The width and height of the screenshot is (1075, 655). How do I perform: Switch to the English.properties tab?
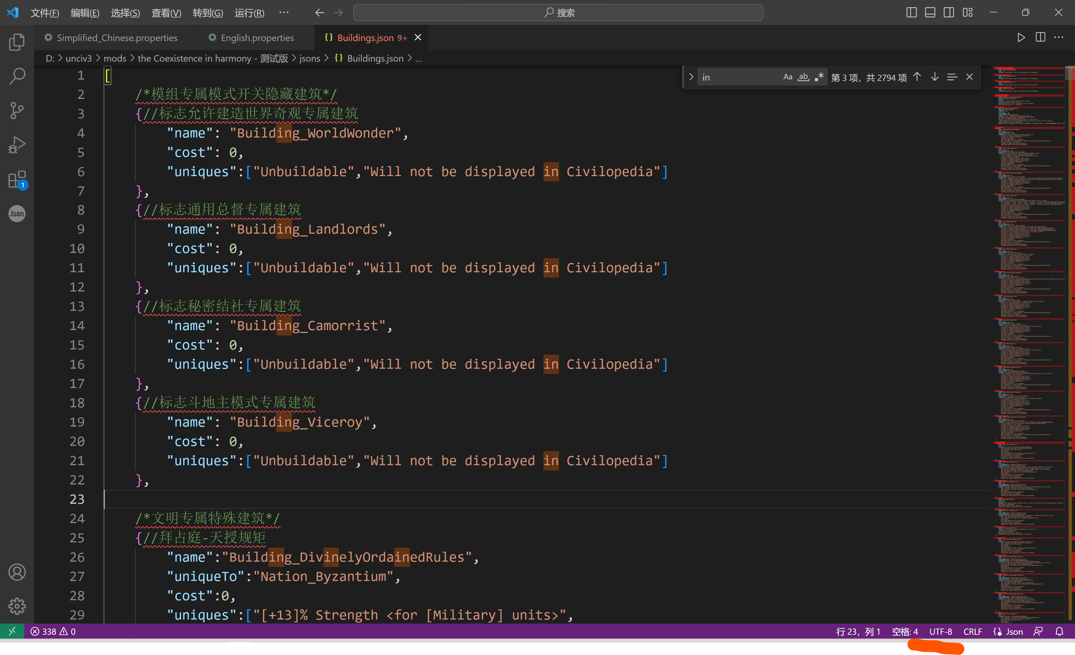tap(257, 38)
